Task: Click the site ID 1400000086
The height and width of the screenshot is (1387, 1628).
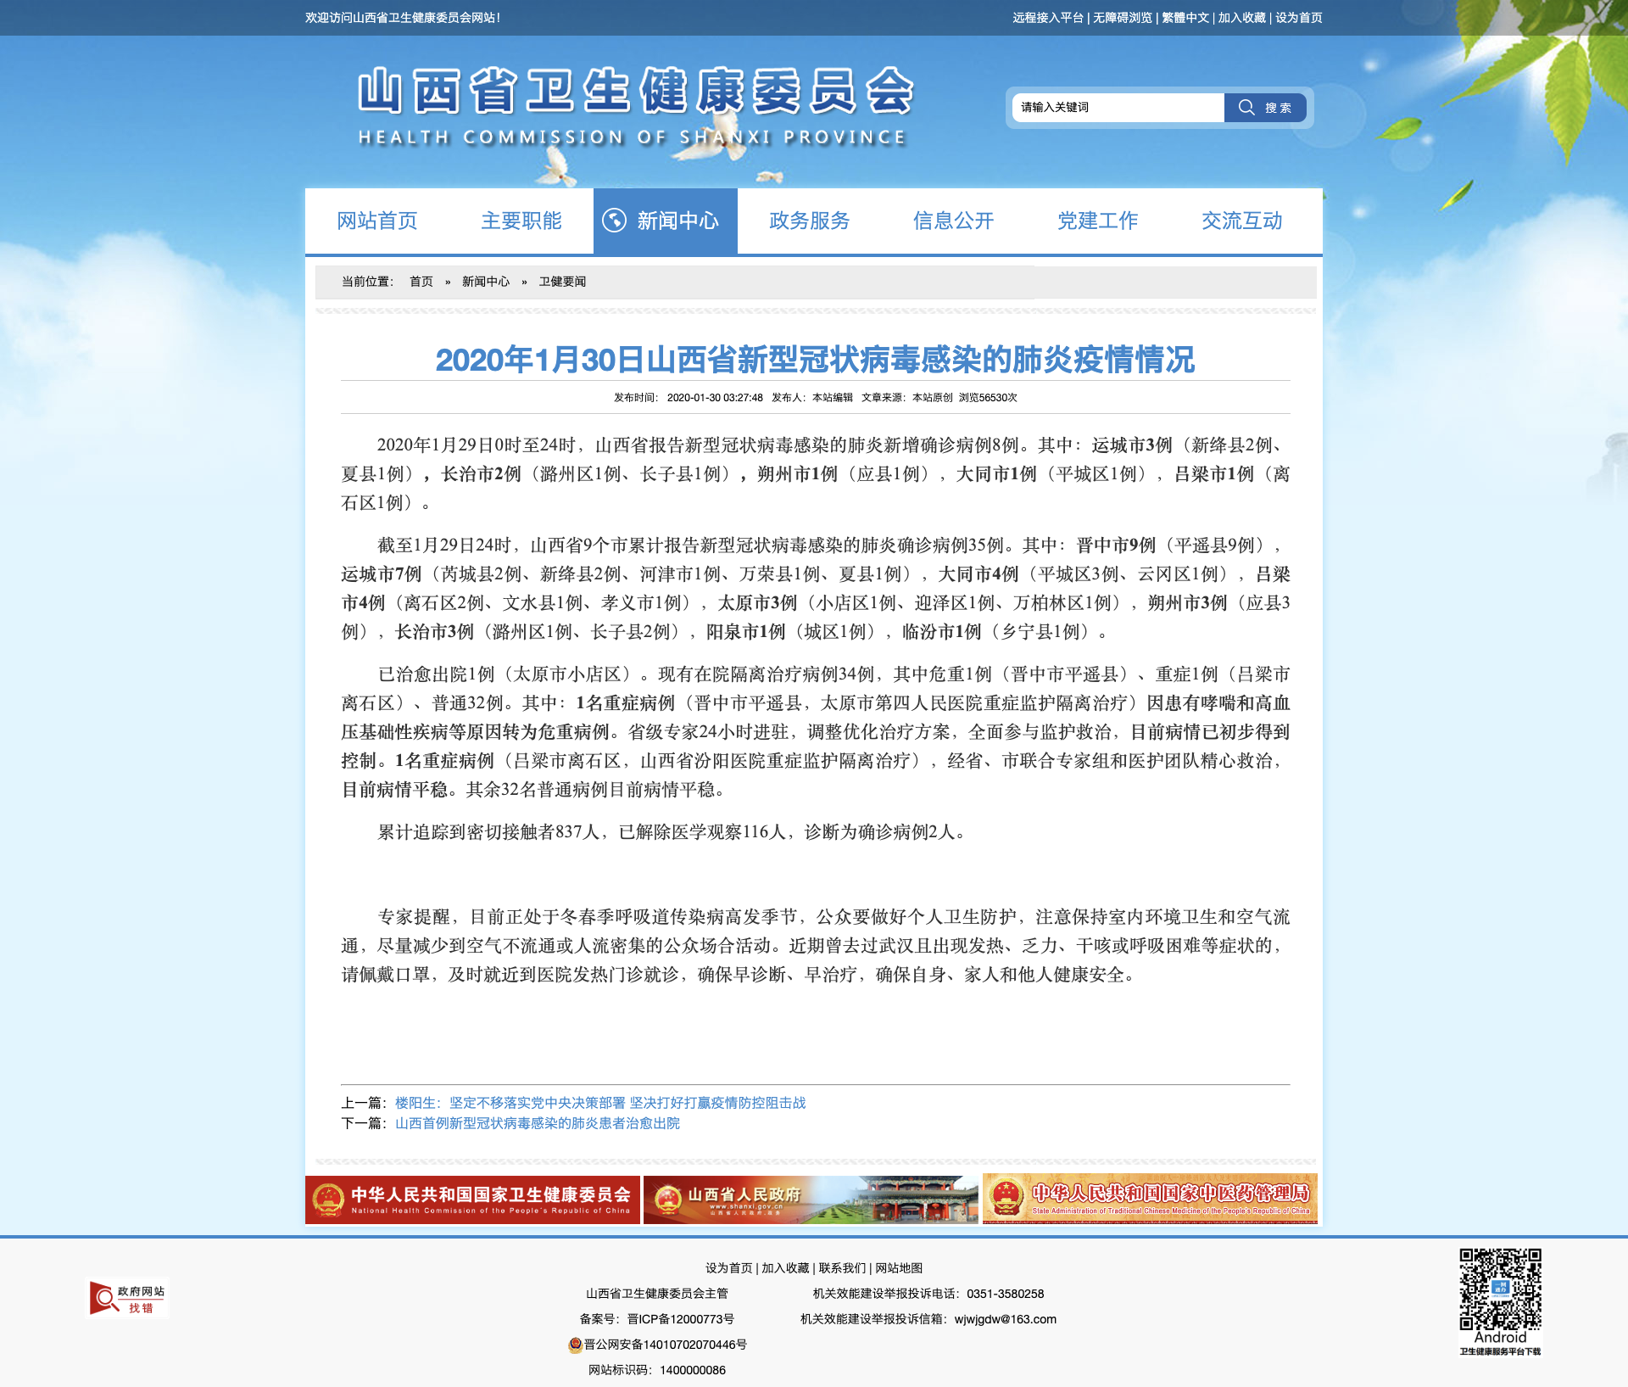Action: point(693,1370)
